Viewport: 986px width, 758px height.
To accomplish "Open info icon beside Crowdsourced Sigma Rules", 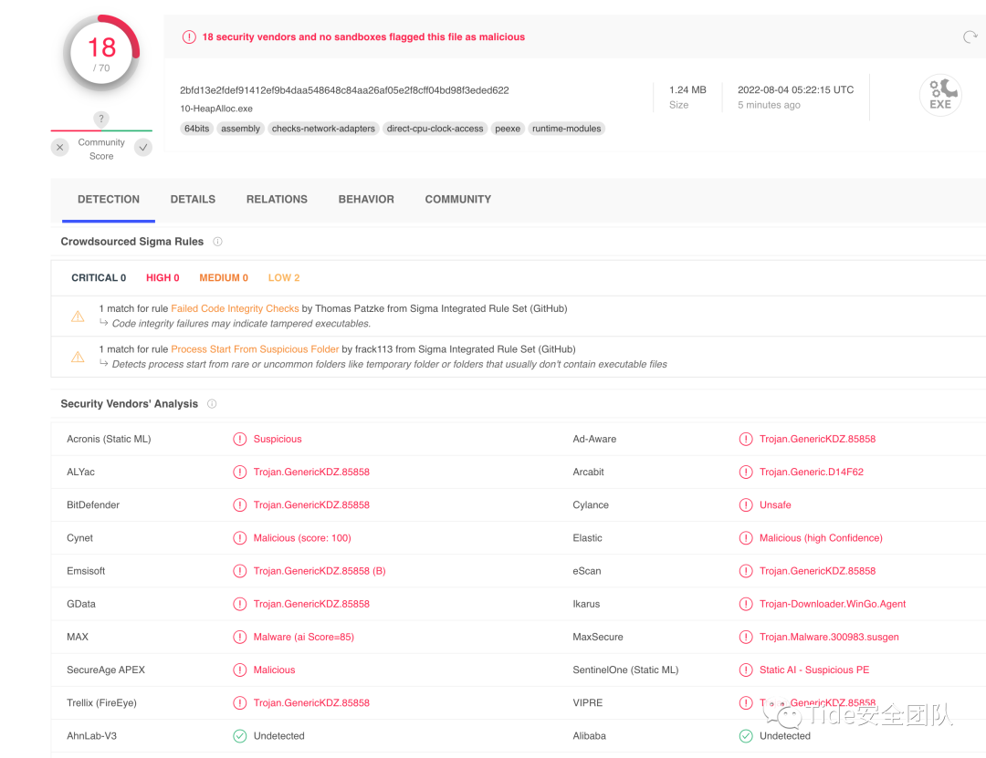I will click(x=217, y=242).
